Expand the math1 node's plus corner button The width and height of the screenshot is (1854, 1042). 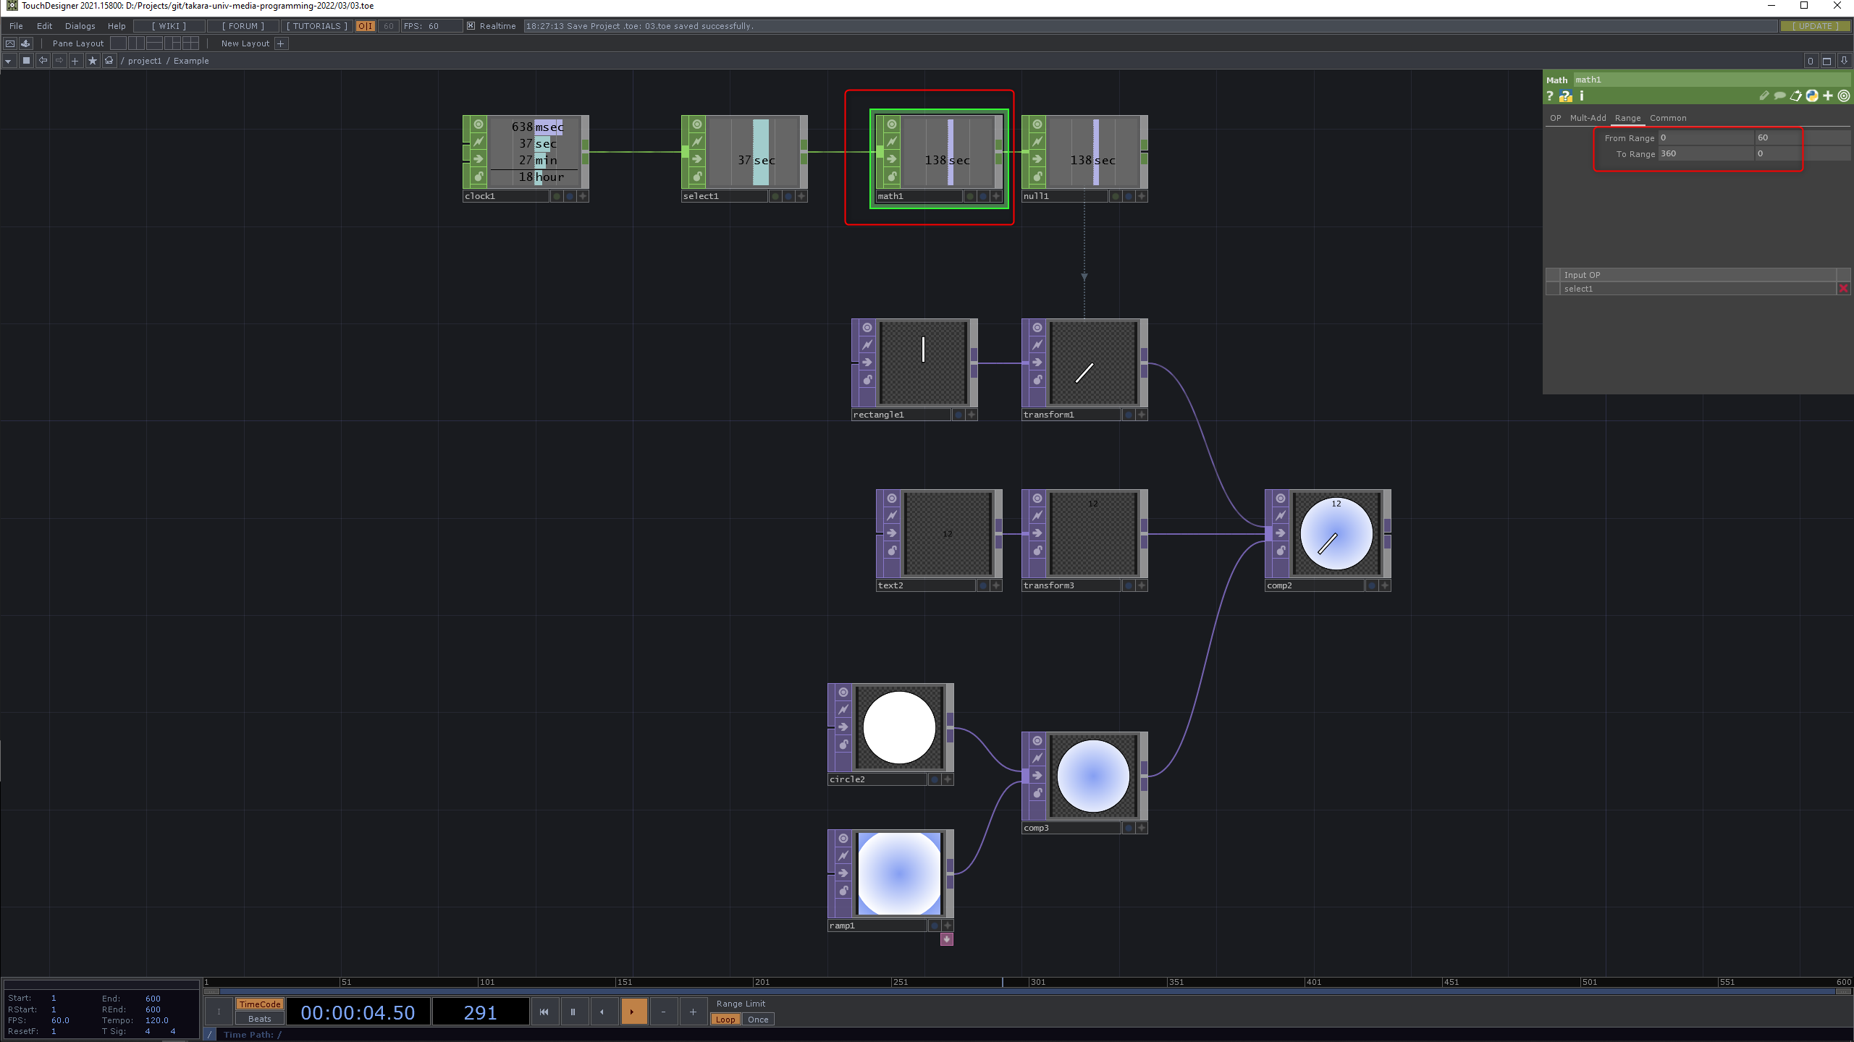pyautogui.click(x=996, y=196)
